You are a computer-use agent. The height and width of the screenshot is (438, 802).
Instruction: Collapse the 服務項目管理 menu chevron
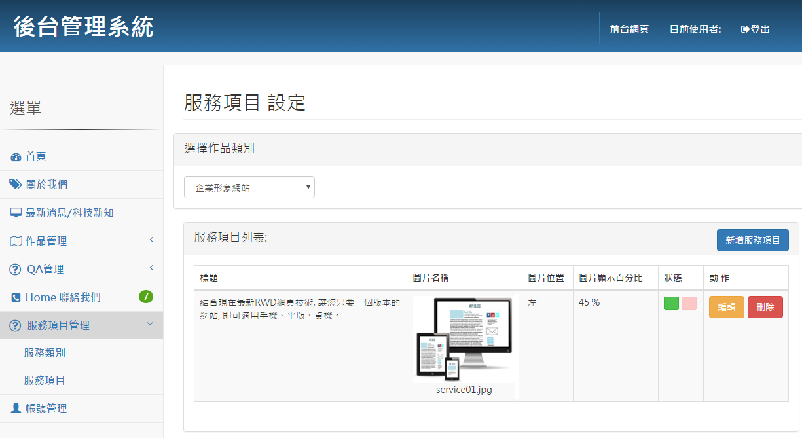(x=150, y=324)
